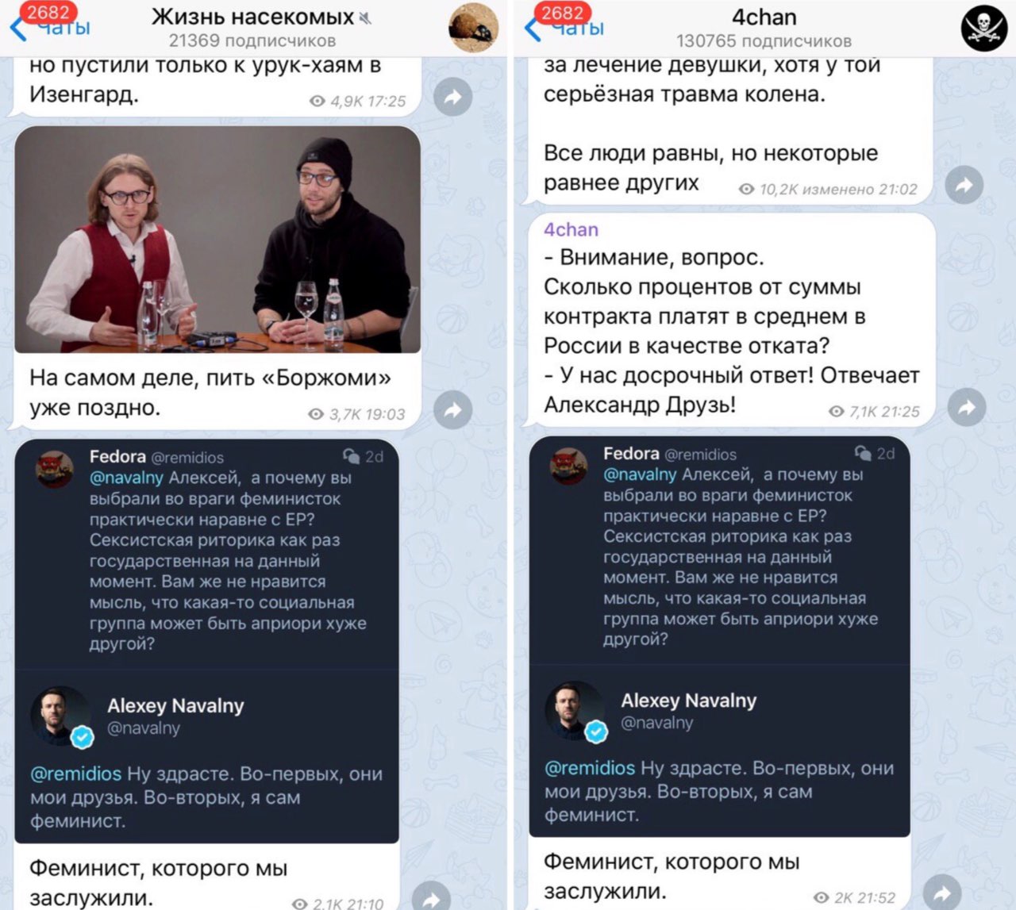The image size is (1016, 910).
Task: Click the muted speaker icon by the channel name
Action: [x=366, y=17]
